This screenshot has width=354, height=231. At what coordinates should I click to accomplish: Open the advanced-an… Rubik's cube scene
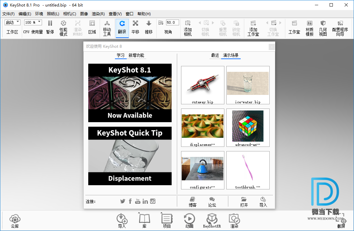click(x=248, y=128)
